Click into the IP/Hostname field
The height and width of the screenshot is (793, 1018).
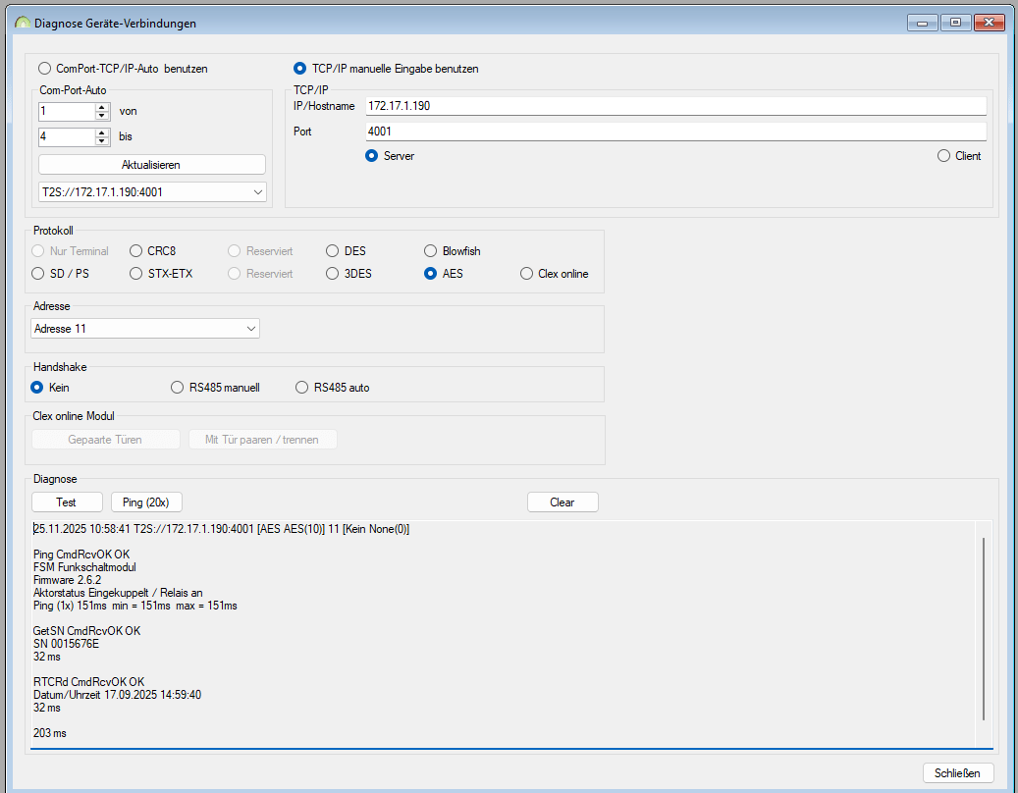pos(673,106)
